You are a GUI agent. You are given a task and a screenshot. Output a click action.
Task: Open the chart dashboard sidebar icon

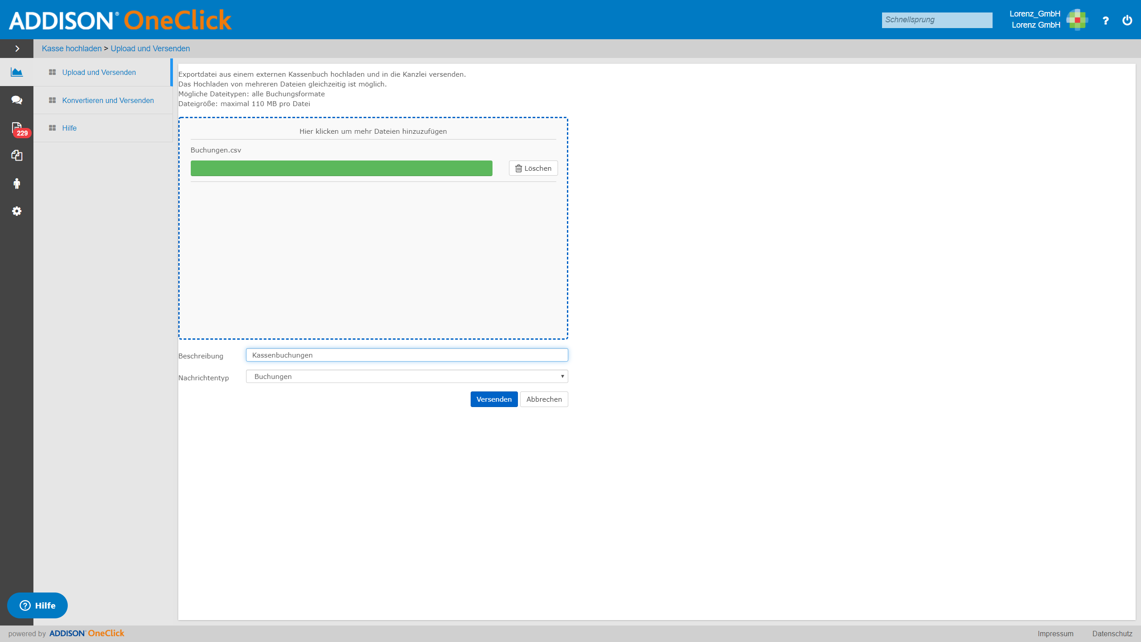[x=17, y=72]
